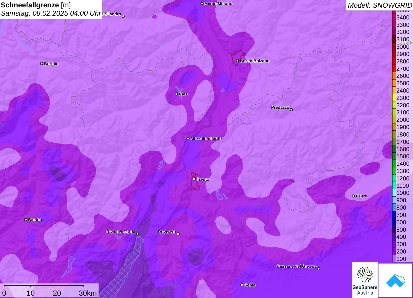The height and width of the screenshot is (298, 413).
Task: Click the 1000 cyan legend swatch
Action: (x=394, y=193)
